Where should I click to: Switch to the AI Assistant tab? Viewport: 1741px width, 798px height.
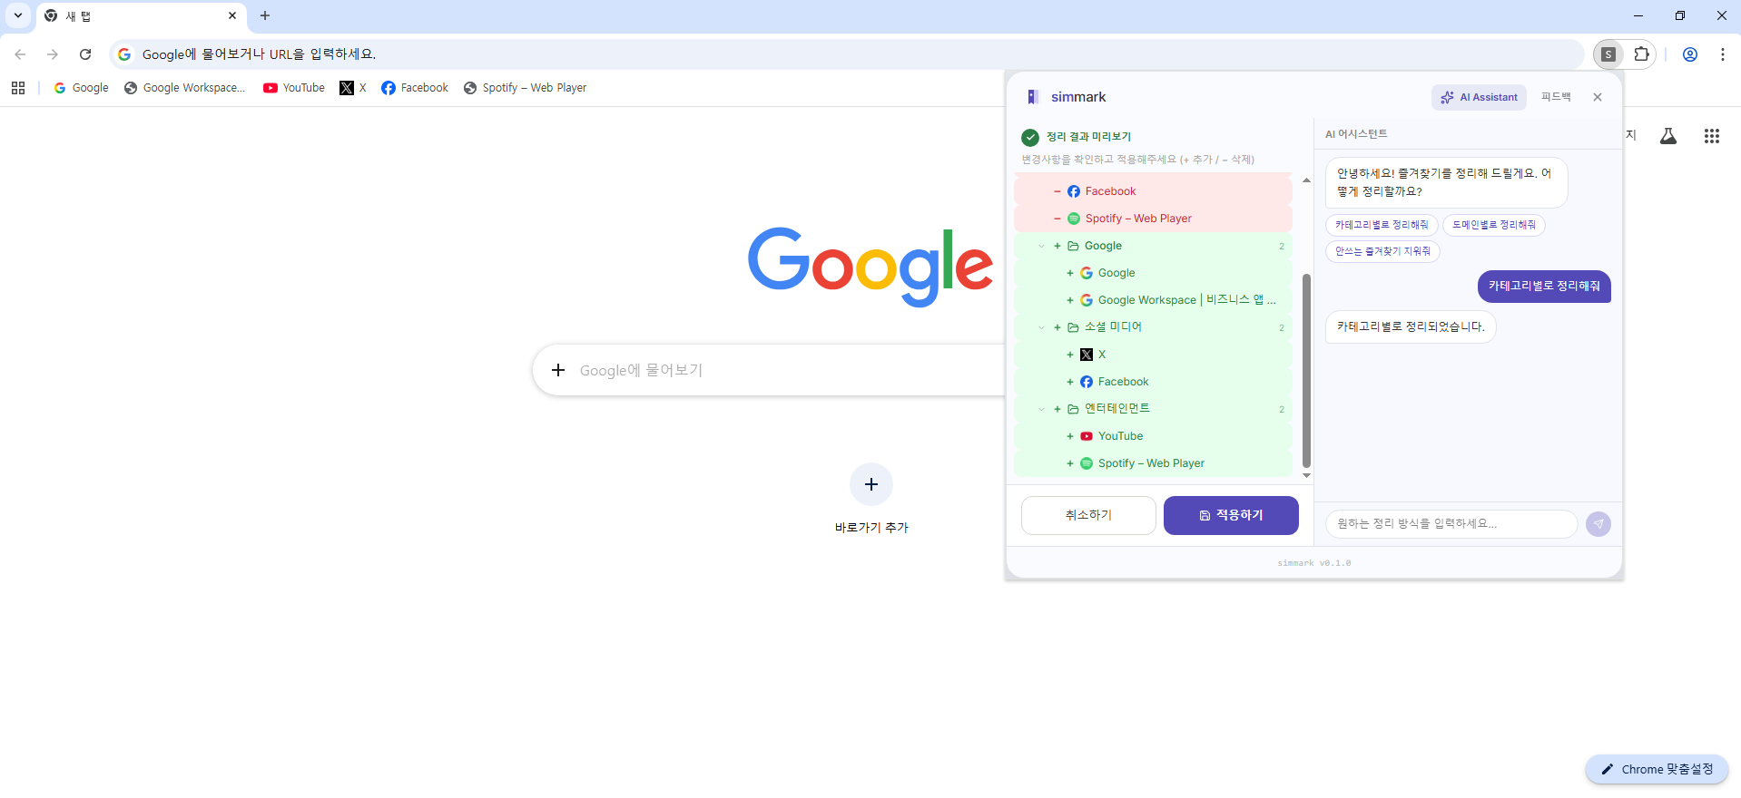(x=1479, y=97)
